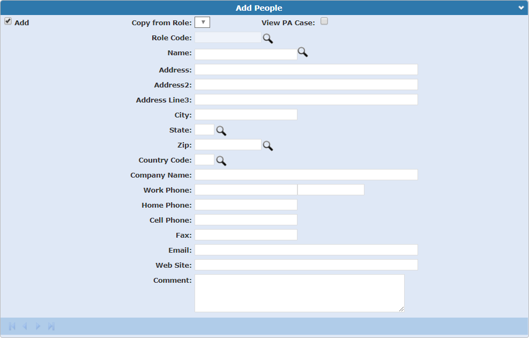Expand the Copy from Role selector
This screenshot has width=529, height=338.
pyautogui.click(x=203, y=22)
